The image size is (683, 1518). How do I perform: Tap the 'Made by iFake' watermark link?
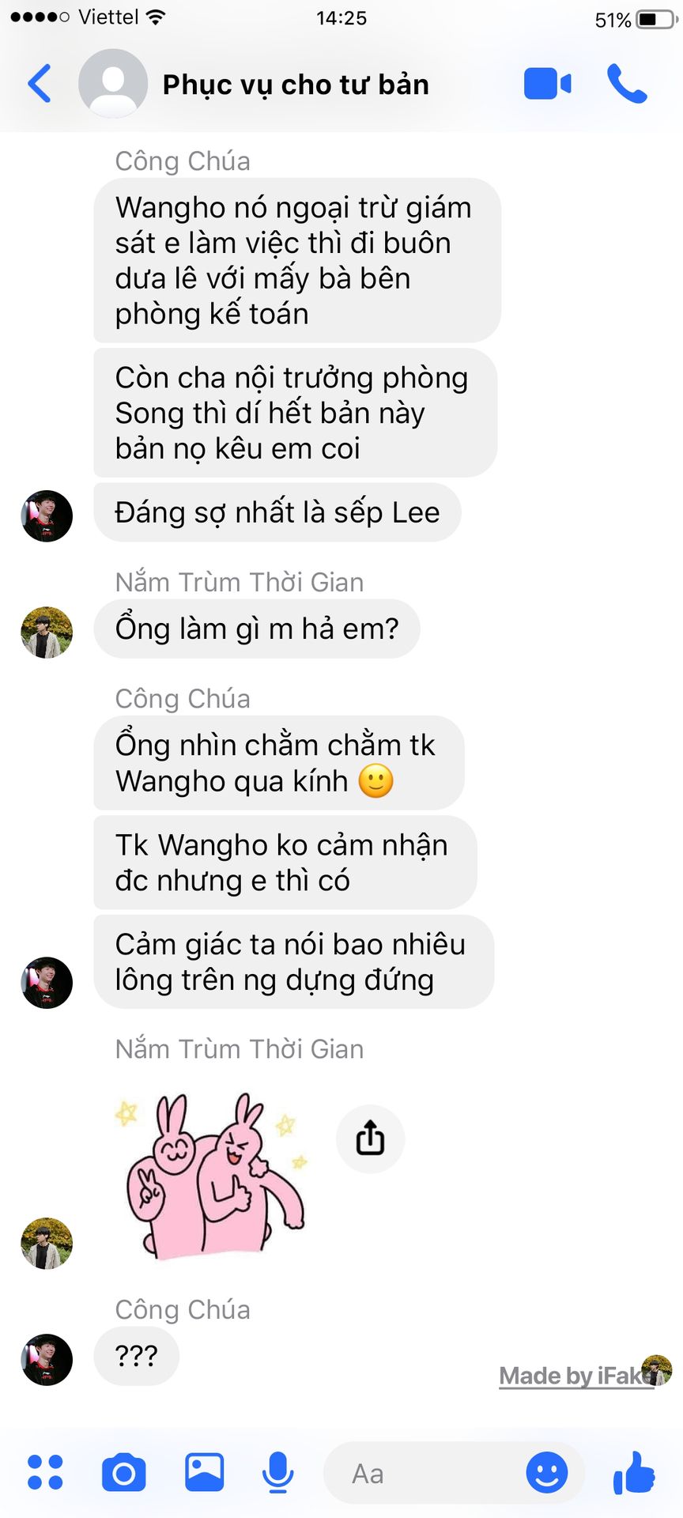[577, 1376]
